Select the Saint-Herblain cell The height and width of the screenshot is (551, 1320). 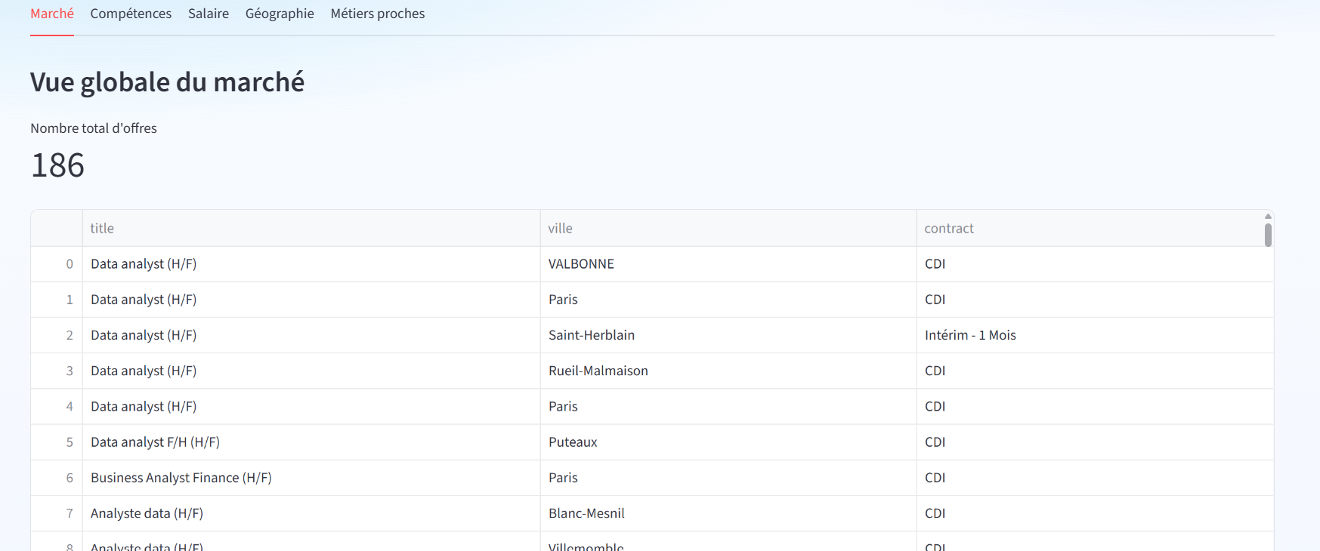pos(592,335)
